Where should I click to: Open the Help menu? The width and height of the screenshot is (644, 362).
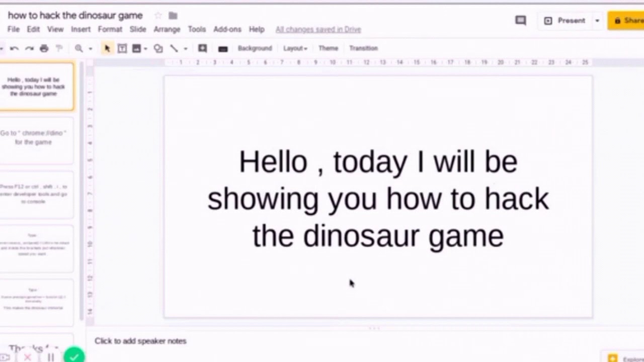tap(257, 29)
